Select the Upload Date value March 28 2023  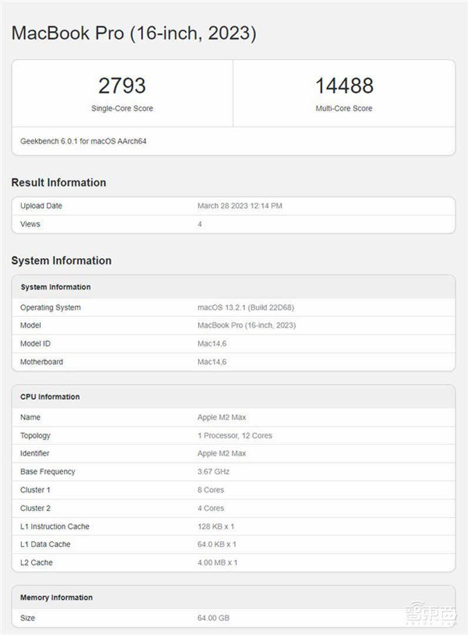(239, 206)
